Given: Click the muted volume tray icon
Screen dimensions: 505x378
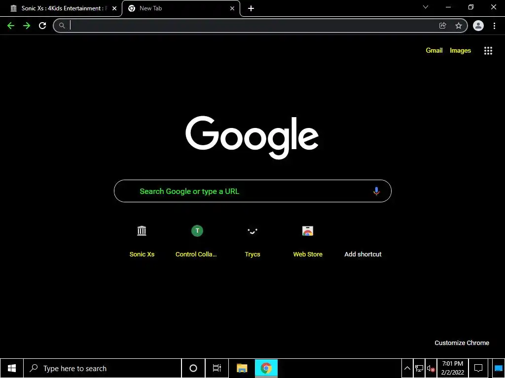Looking at the screenshot, I should pyautogui.click(x=431, y=368).
